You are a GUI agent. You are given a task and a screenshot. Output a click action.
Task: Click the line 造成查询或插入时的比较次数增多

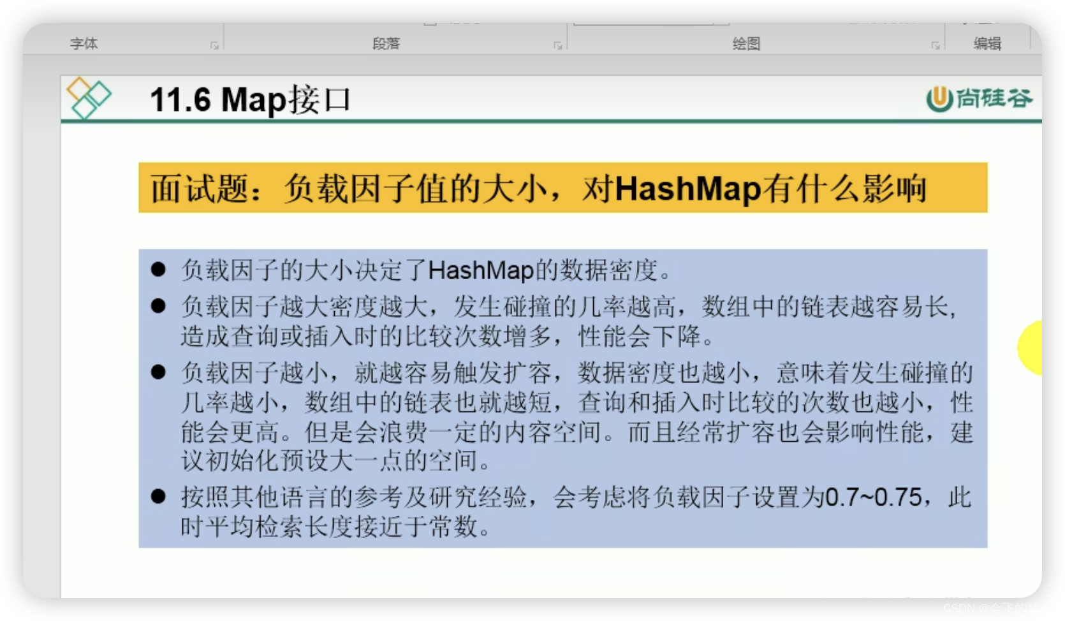(x=447, y=337)
